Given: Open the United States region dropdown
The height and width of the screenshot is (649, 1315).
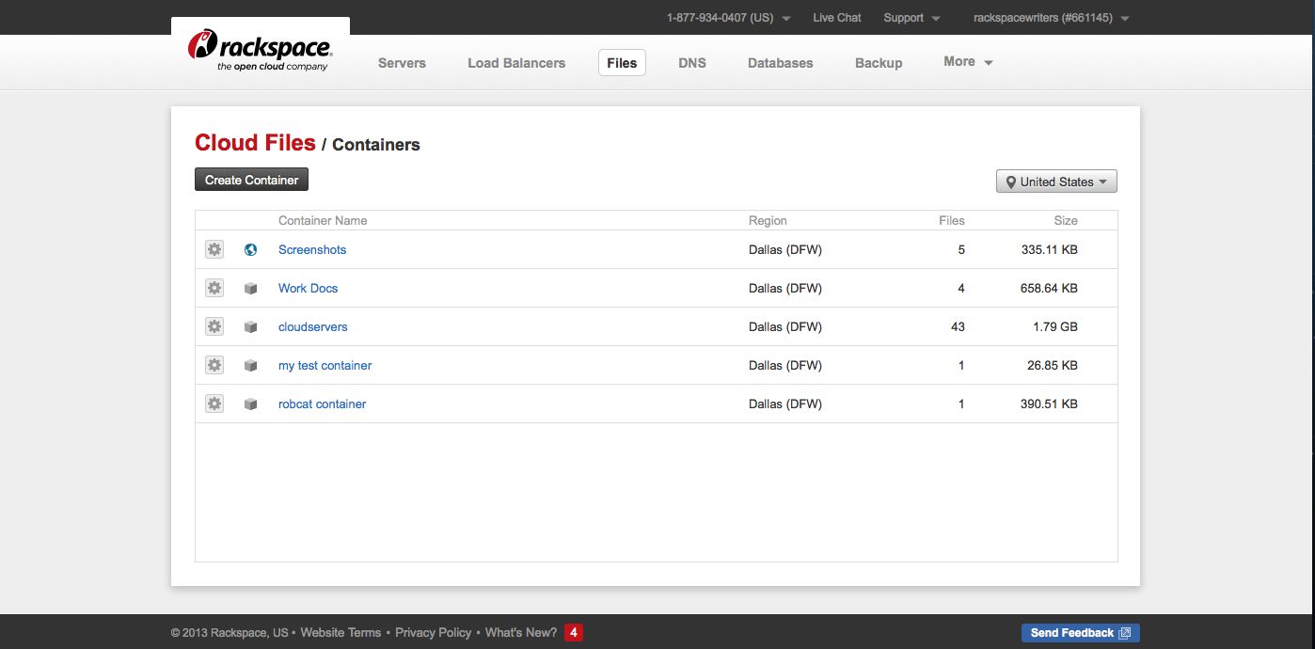Looking at the screenshot, I should coord(1055,181).
